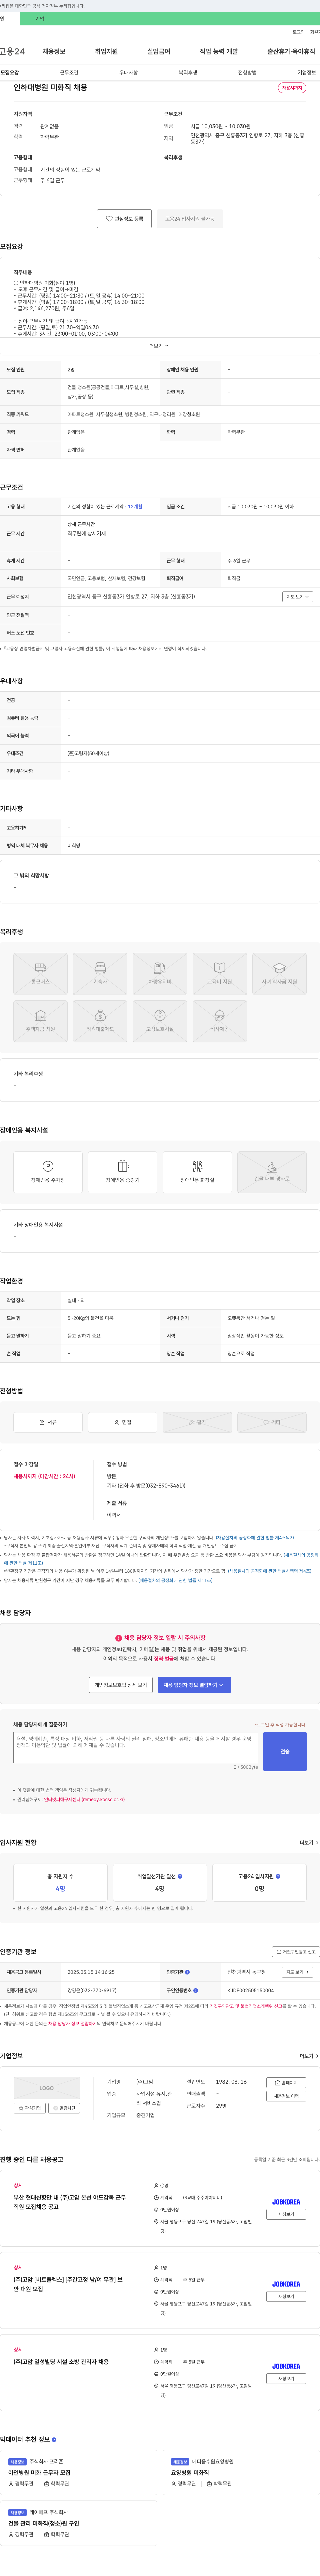Click 새창보기 for 비트플렉스 posting
The image size is (320, 2576).
click(286, 2296)
